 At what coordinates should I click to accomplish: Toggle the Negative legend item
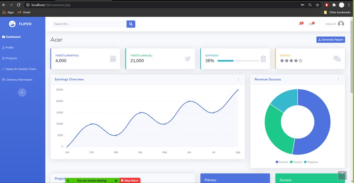[x=311, y=162]
